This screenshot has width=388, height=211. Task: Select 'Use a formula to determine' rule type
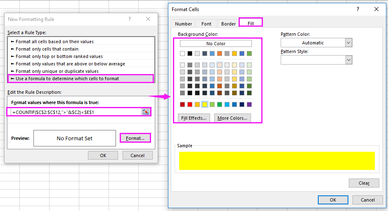point(80,79)
